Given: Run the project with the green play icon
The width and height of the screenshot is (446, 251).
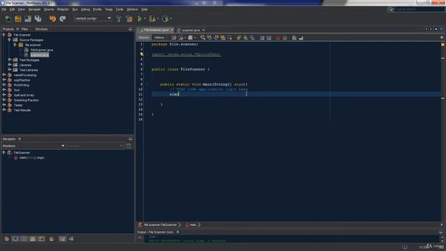Looking at the screenshot, I should (x=139, y=19).
